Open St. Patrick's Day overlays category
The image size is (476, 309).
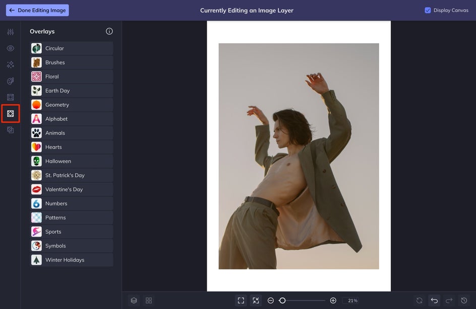tap(72, 175)
